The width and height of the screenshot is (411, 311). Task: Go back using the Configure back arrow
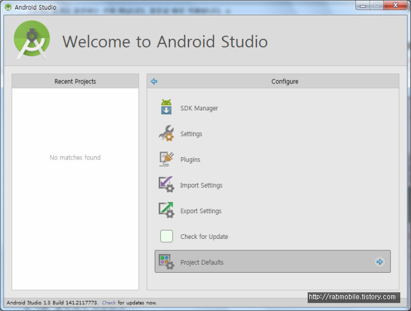pos(154,81)
